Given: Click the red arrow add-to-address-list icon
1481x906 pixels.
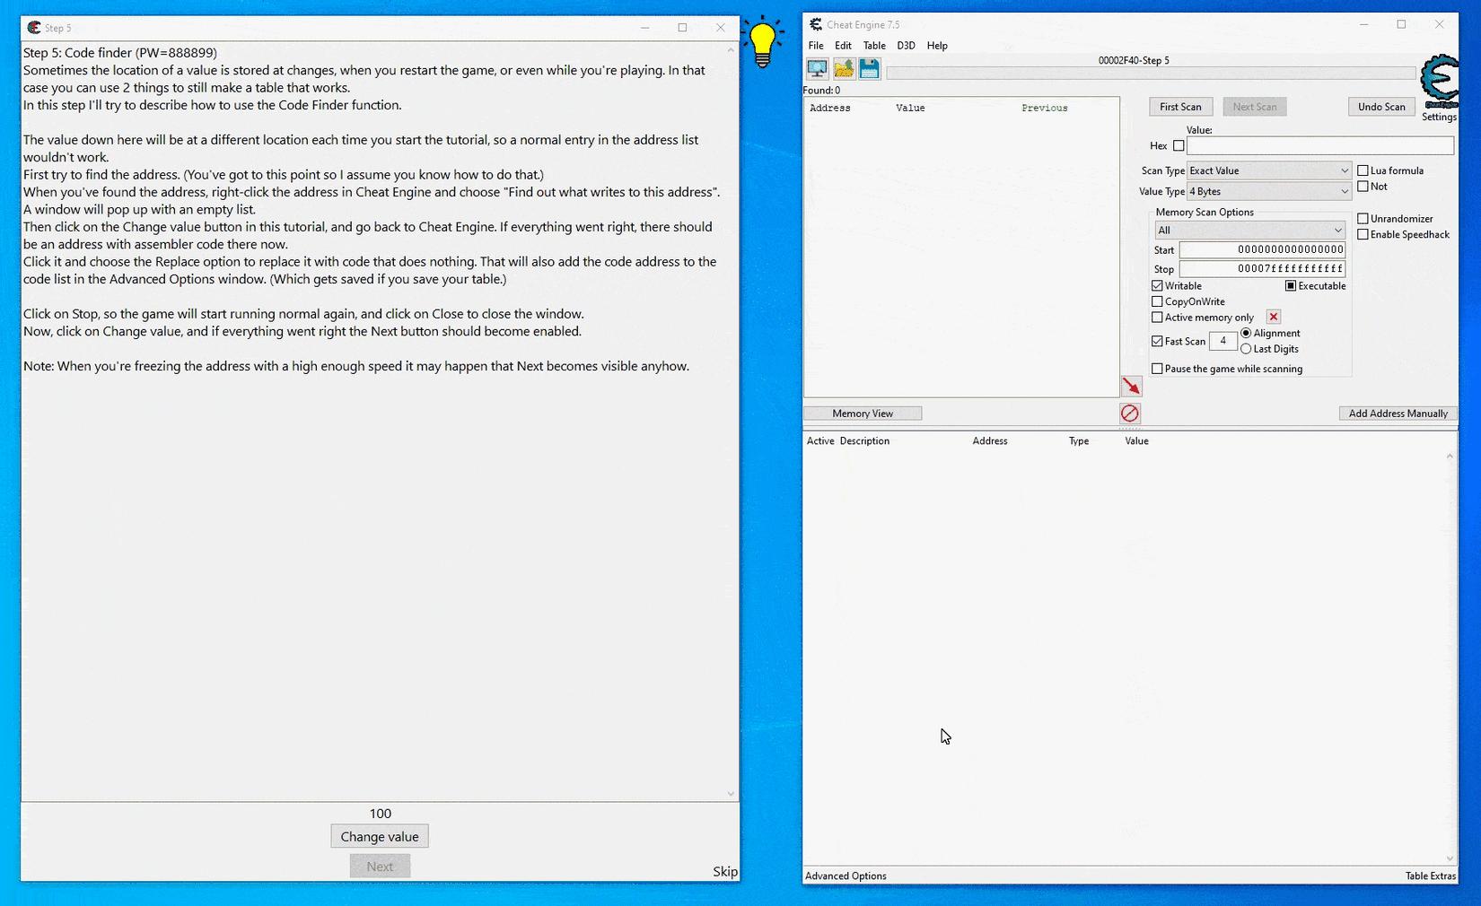Looking at the screenshot, I should coord(1131,386).
